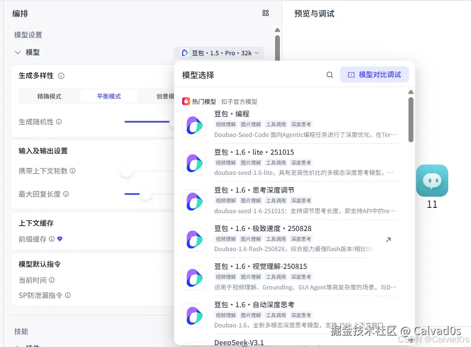
Task: Select the 精确模式 tab
Action: coord(49,96)
